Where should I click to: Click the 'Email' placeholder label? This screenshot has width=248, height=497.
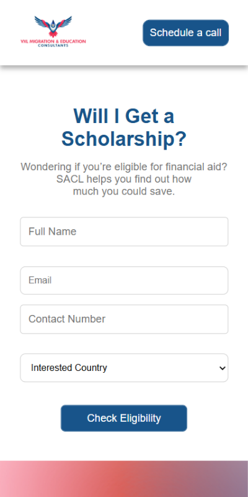point(40,281)
